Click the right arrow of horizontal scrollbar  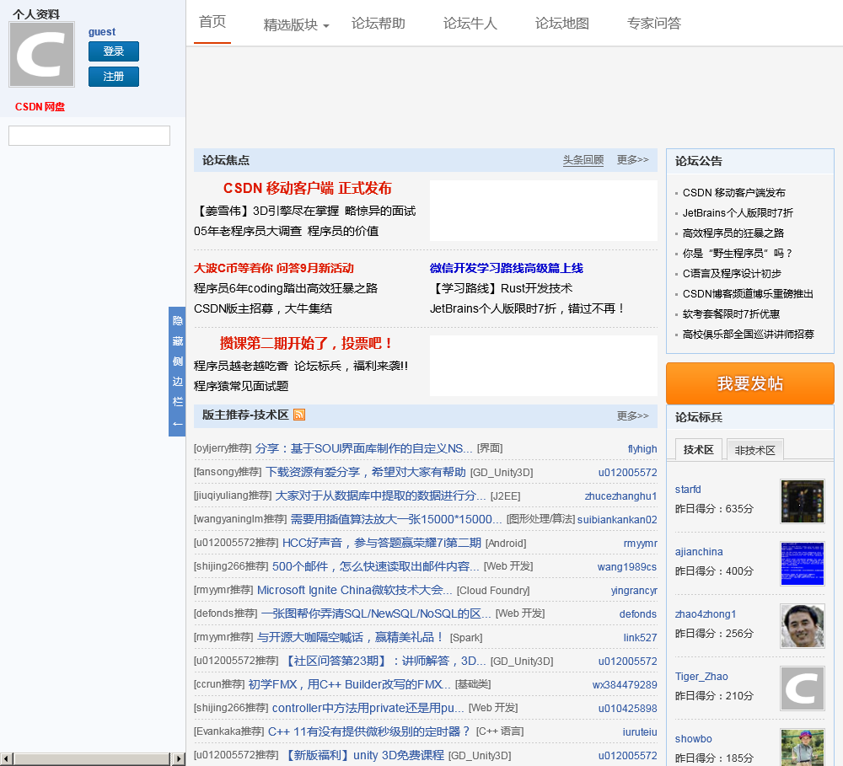[x=179, y=759]
